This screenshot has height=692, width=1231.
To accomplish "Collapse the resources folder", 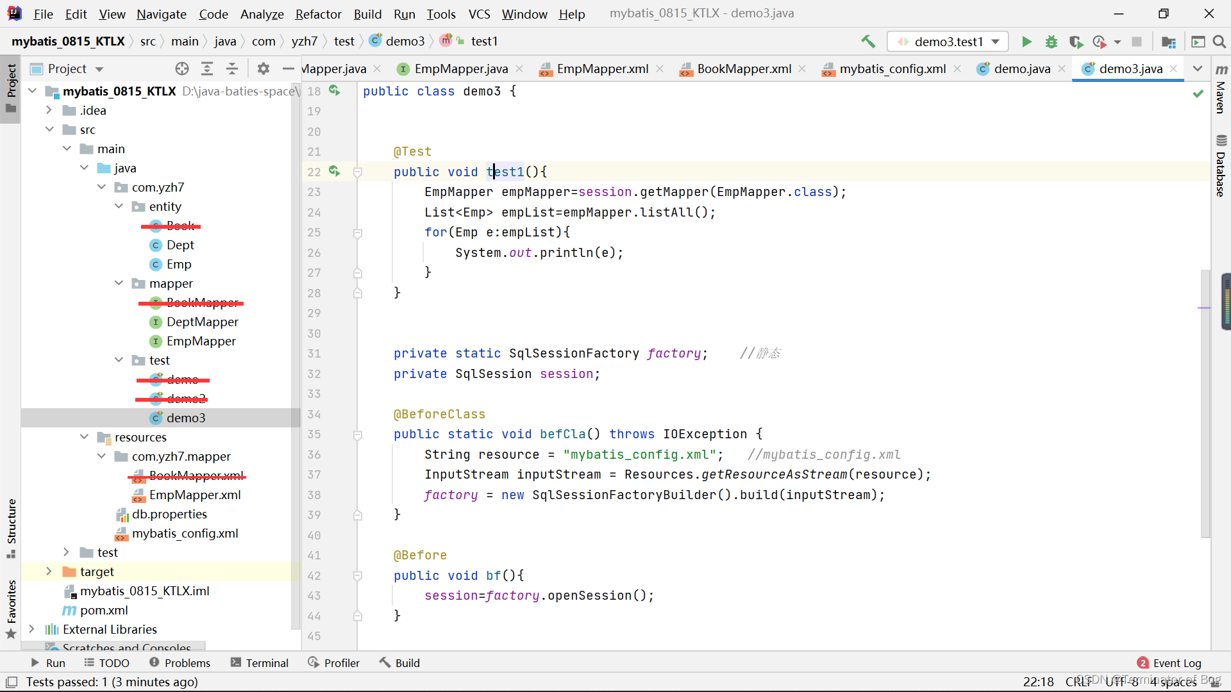I will tap(84, 437).
